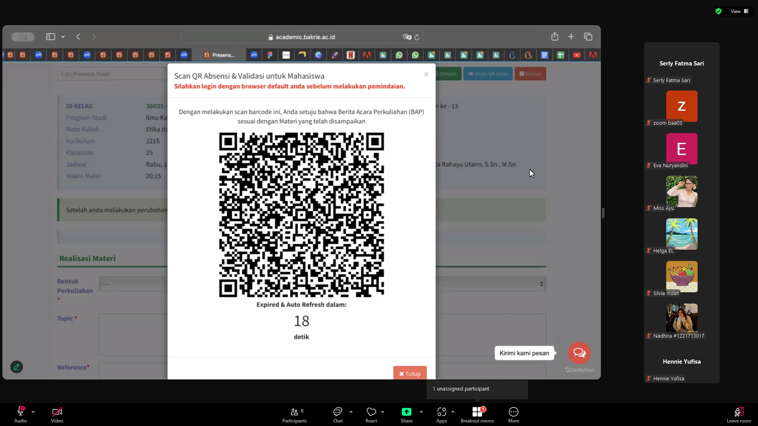Viewport: 758px width, 426px height.
Task: Expand the Apps options arrow
Action: click(x=453, y=412)
